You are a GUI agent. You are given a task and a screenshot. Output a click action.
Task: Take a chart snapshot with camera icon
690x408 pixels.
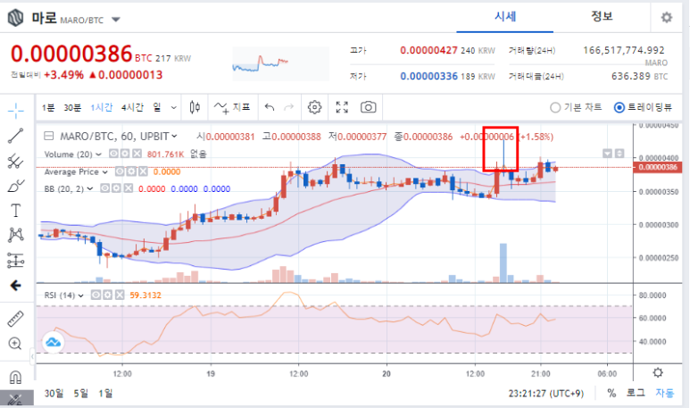(x=369, y=107)
